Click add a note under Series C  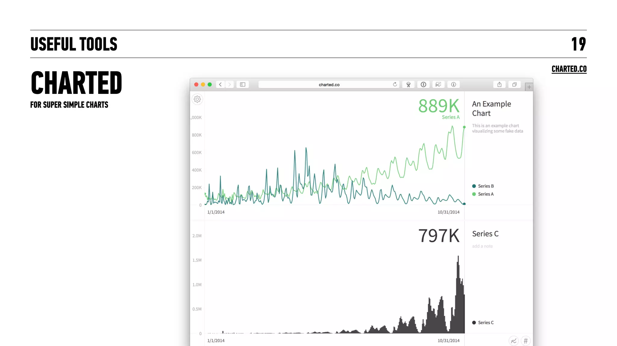pyautogui.click(x=482, y=246)
